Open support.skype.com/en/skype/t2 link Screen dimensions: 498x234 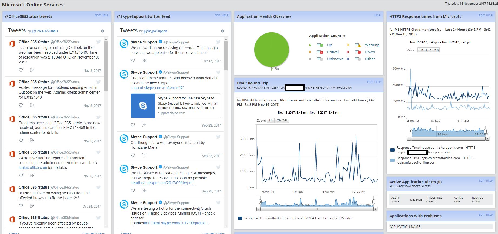pos(157,88)
